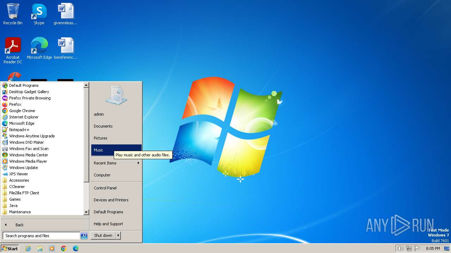Viewport: 451px width, 253px height.
Task: Open the volume control in system tray
Action: 400,248
